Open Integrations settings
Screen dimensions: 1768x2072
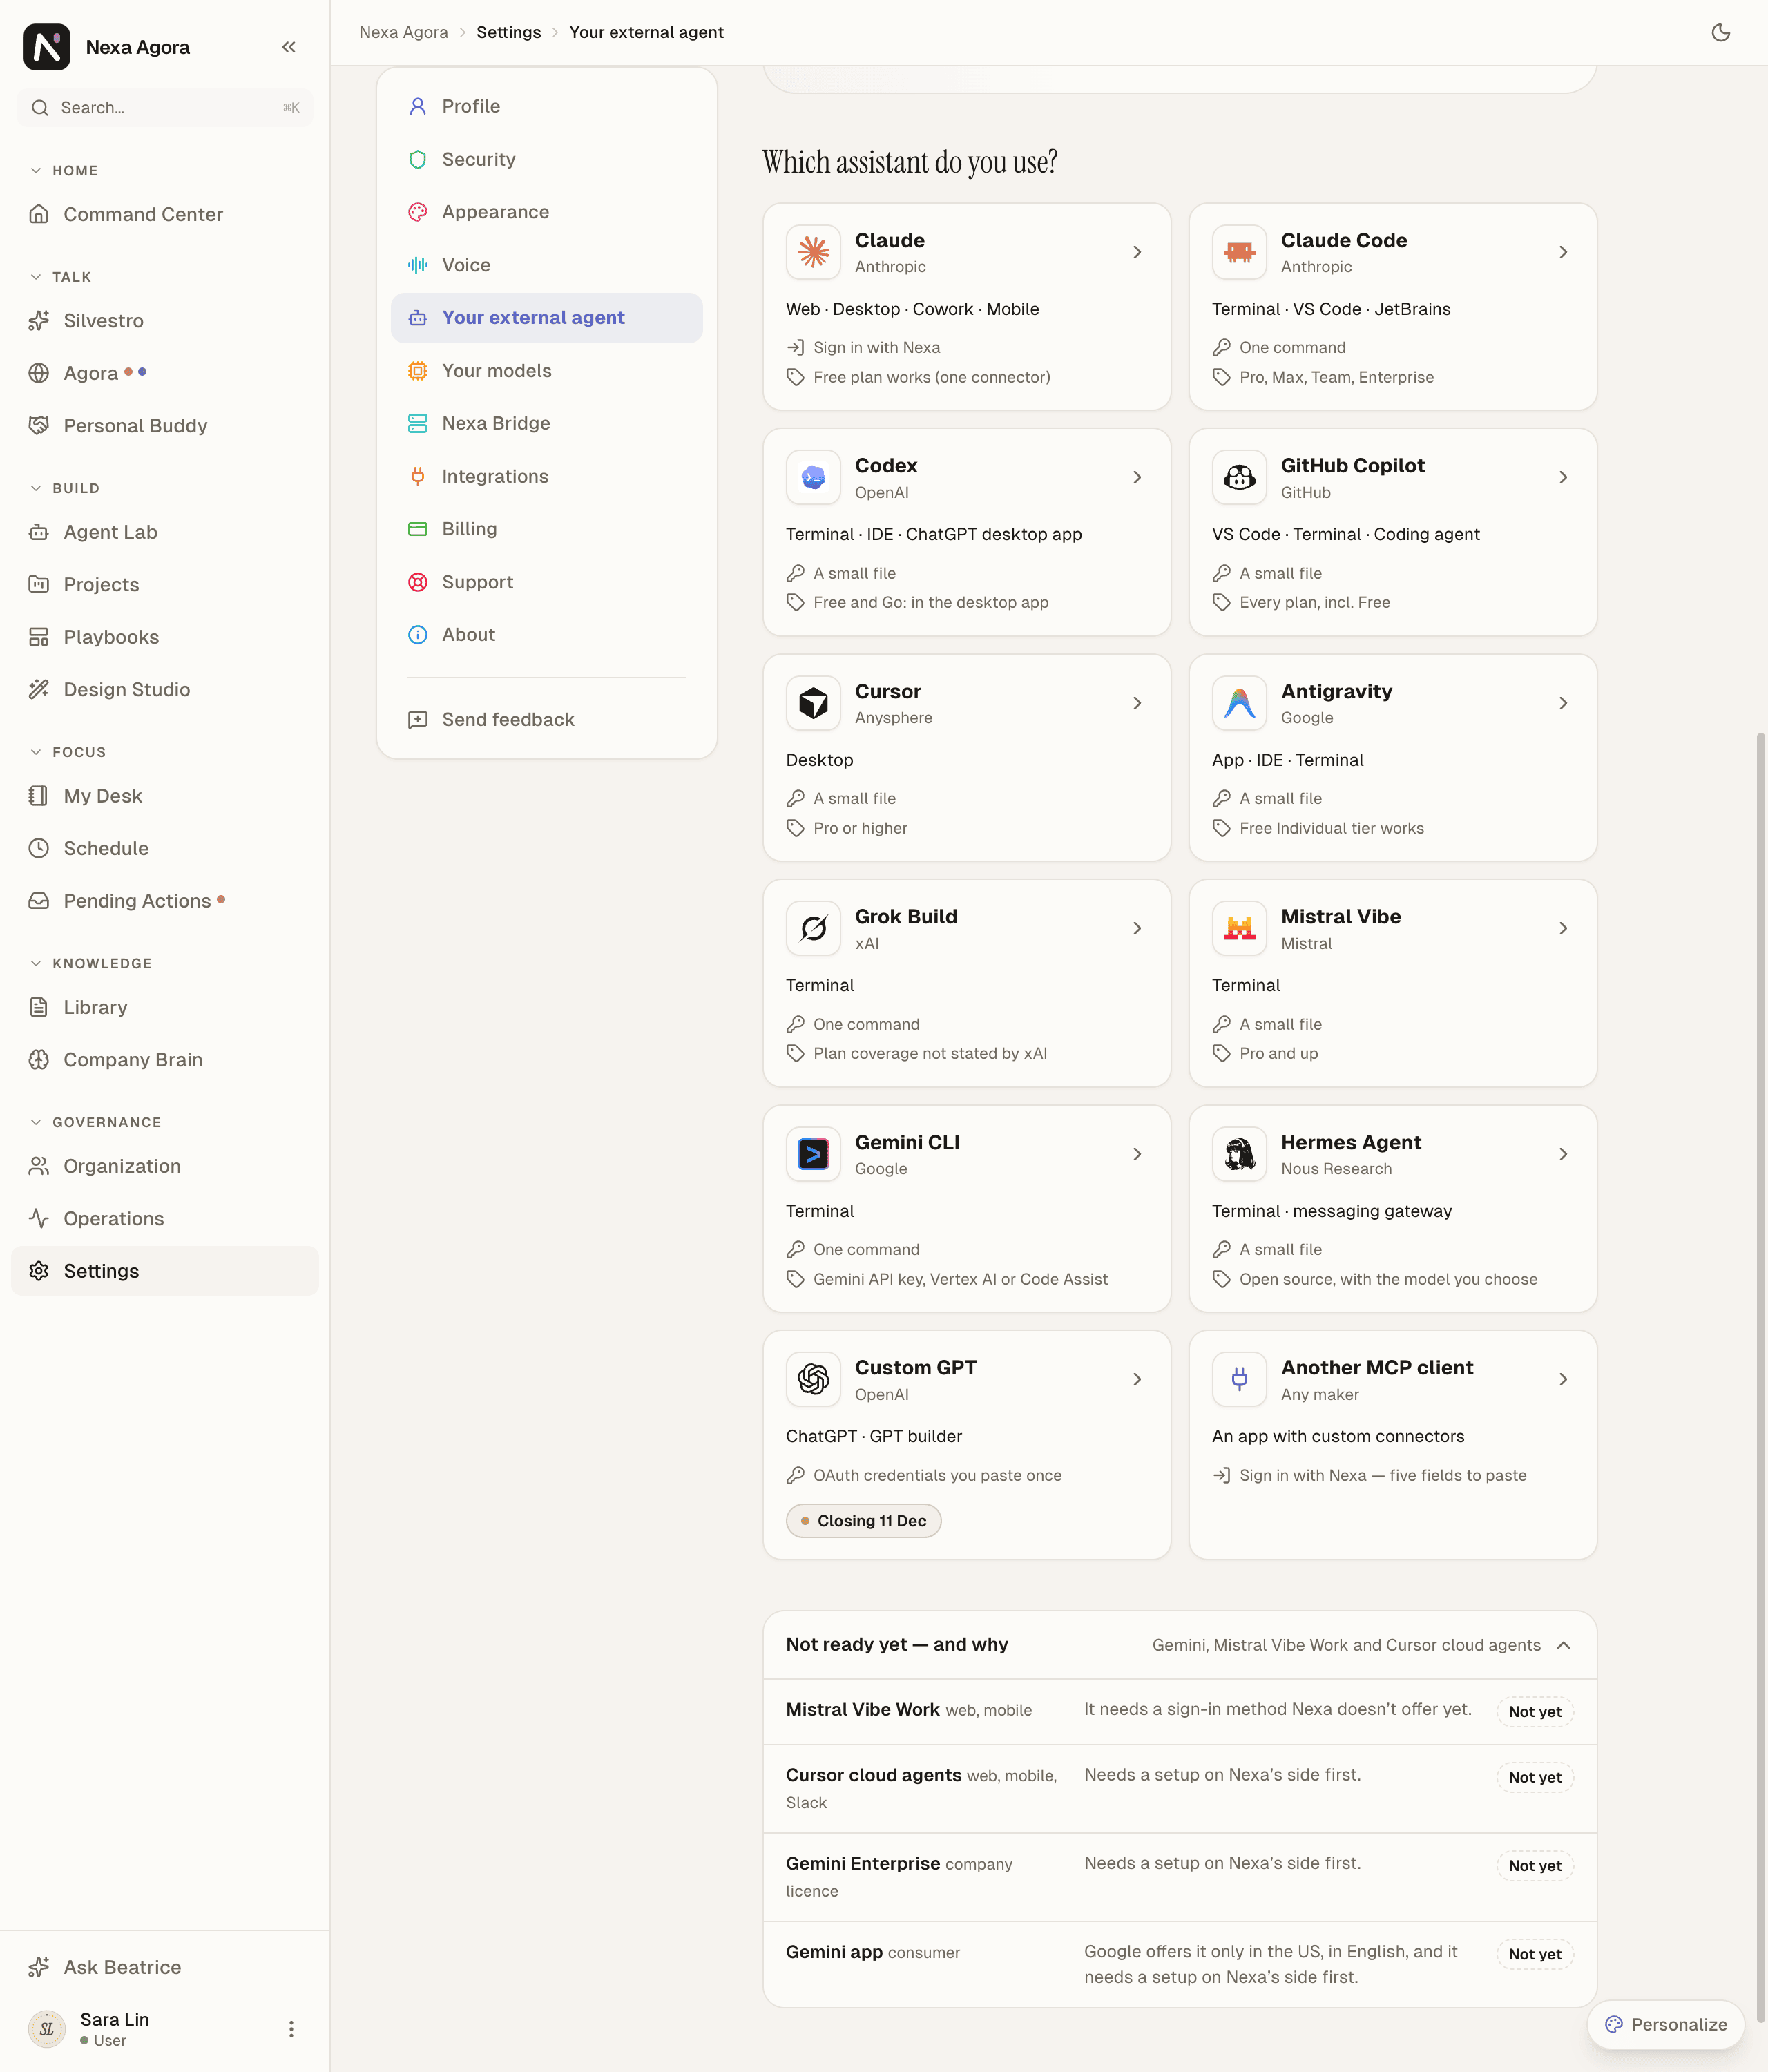point(546,476)
